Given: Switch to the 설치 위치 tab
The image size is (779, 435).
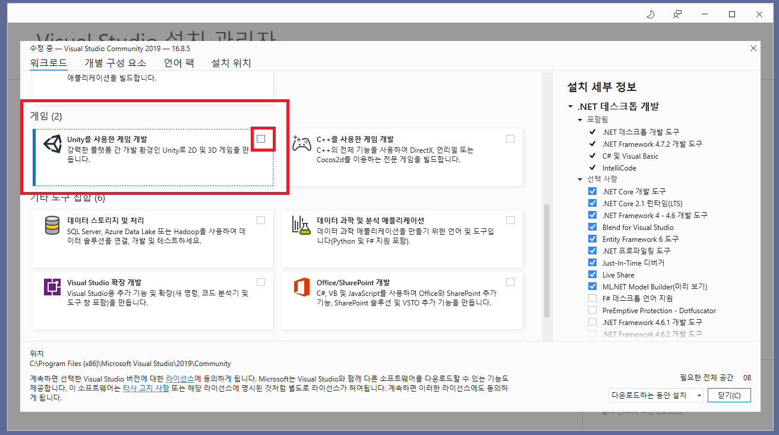Looking at the screenshot, I should pos(231,64).
